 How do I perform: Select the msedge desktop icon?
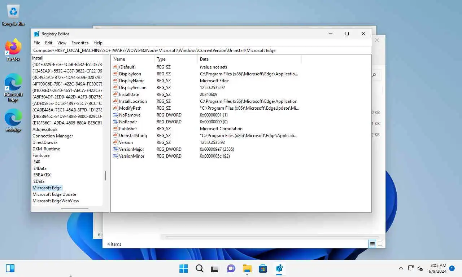13,120
